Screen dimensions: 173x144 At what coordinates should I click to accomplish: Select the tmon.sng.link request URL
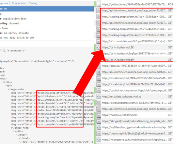click(x=134, y=134)
